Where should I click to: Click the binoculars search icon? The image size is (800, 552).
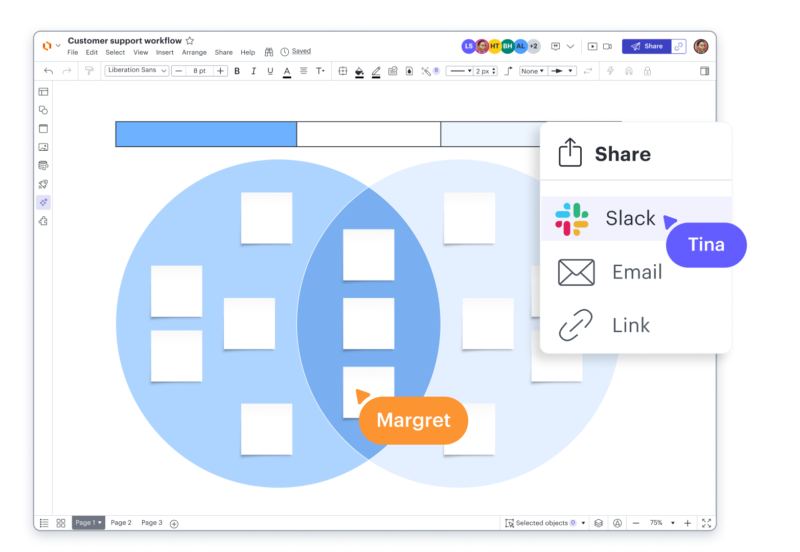(269, 52)
